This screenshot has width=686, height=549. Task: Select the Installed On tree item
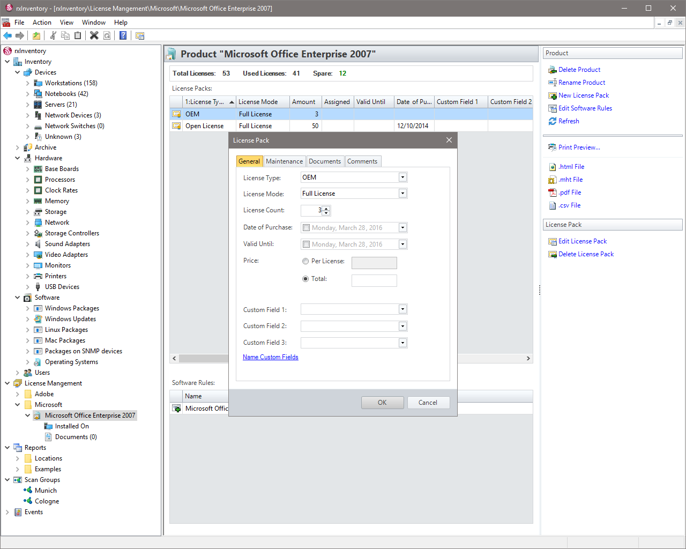[x=72, y=426]
